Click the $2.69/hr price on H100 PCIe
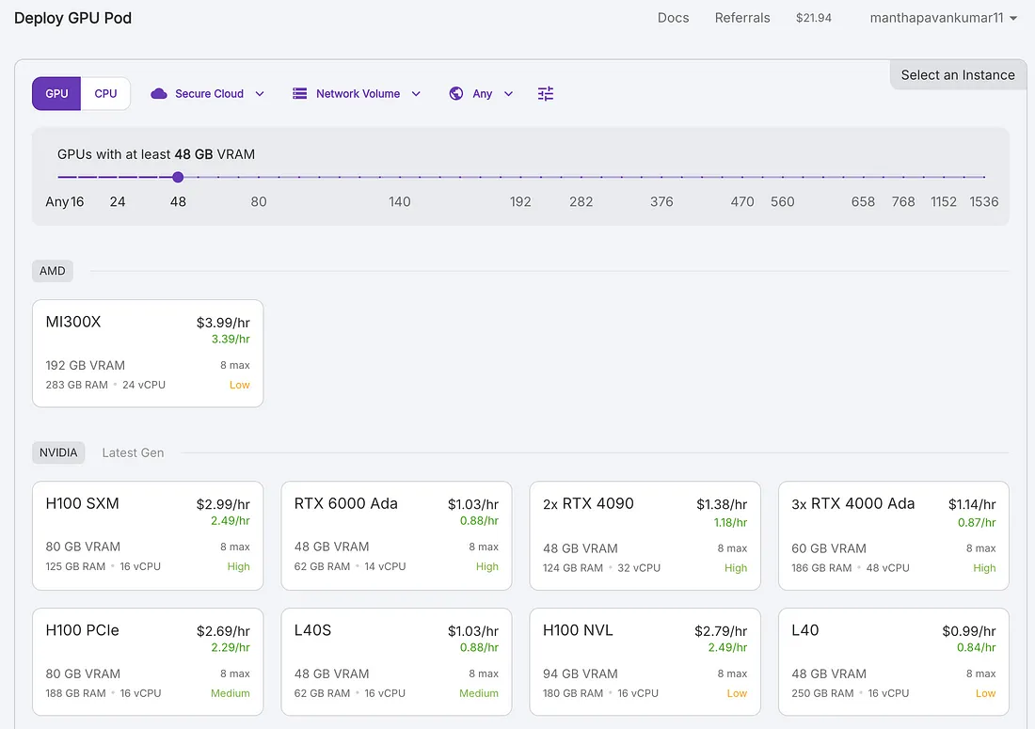This screenshot has height=729, width=1035. pos(223,631)
